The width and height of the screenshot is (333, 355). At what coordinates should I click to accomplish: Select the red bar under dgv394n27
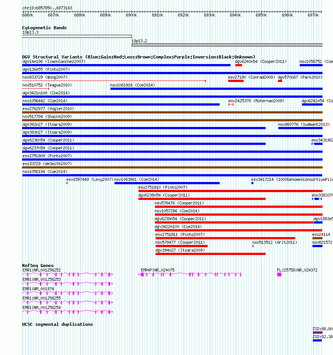[211, 254]
